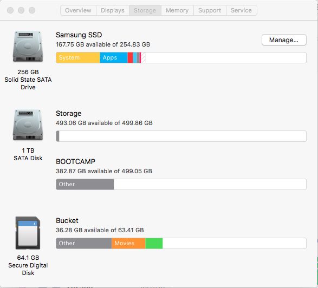This screenshot has width=318, height=288.
Task: Click the orange Movies segment in Bucket bar
Action: point(128,243)
